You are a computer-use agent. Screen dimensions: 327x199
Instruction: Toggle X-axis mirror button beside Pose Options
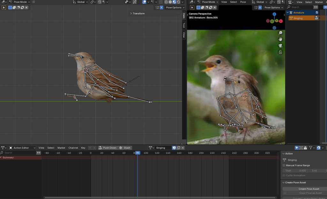161,7
